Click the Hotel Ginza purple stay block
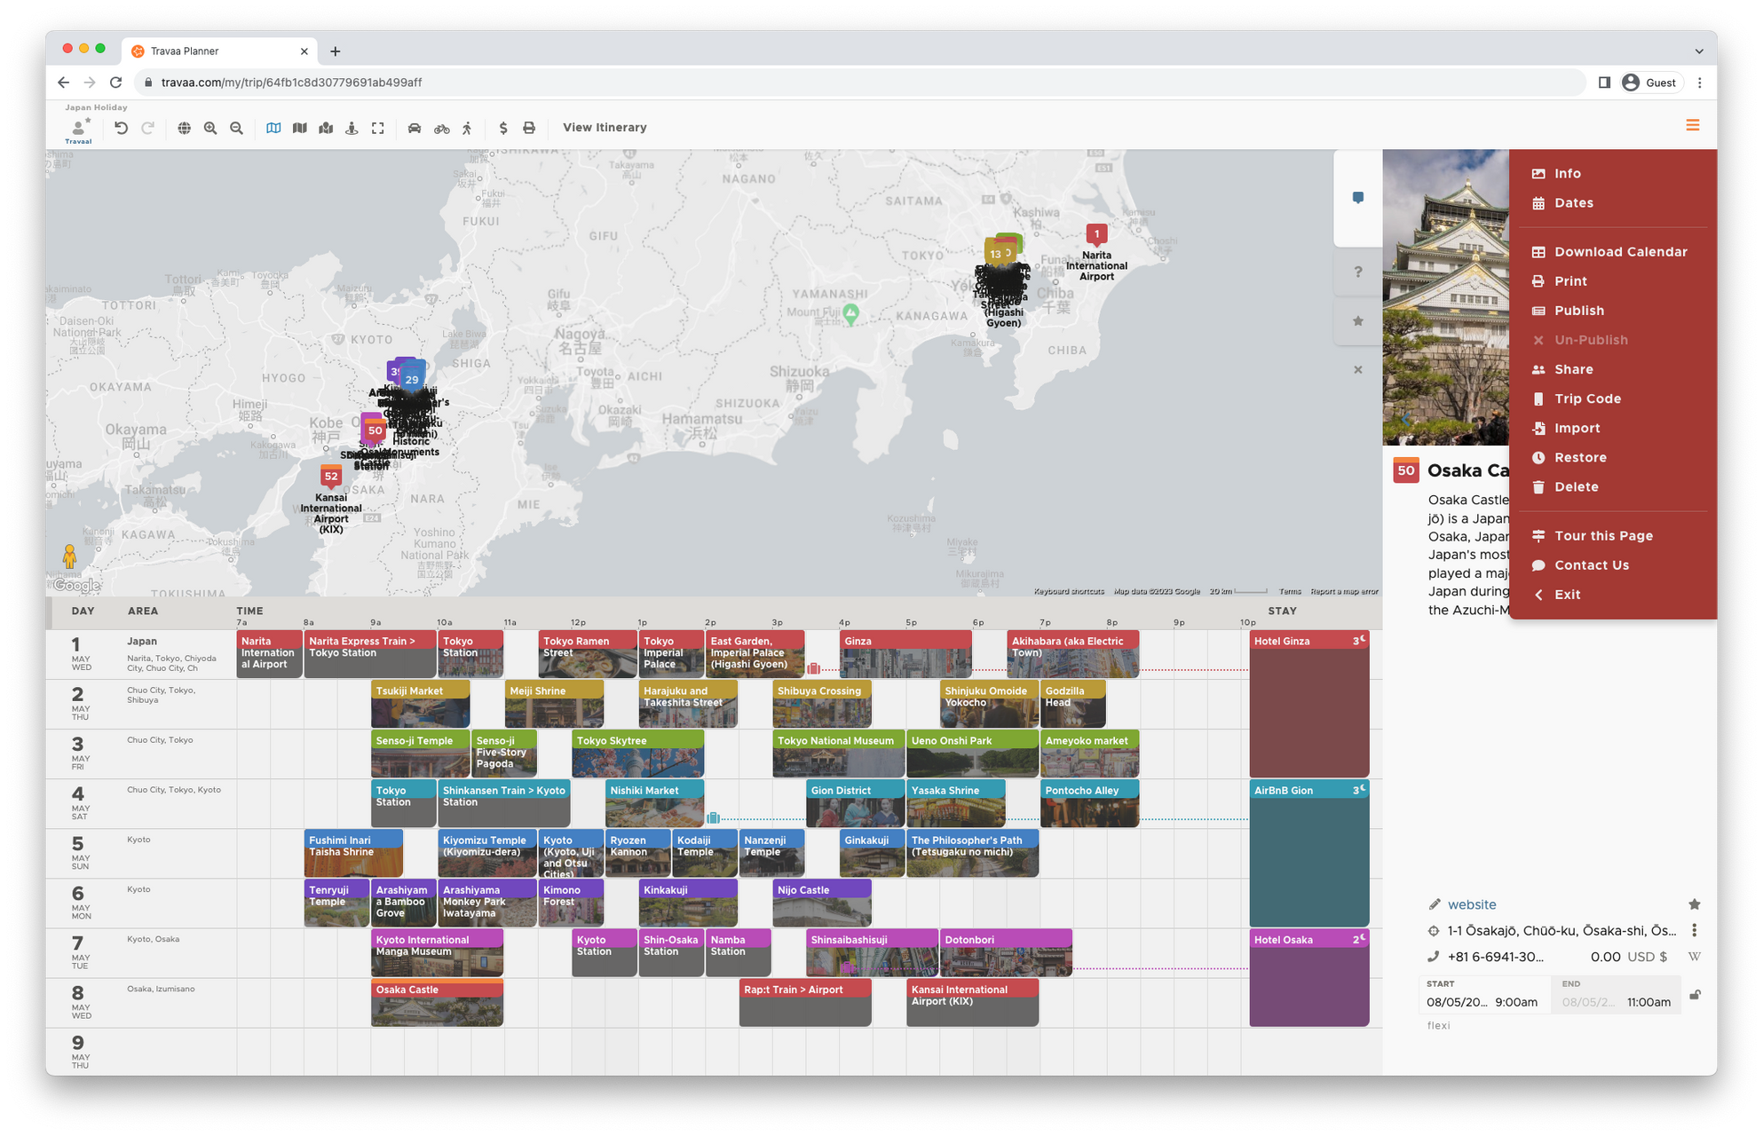 click(1308, 710)
